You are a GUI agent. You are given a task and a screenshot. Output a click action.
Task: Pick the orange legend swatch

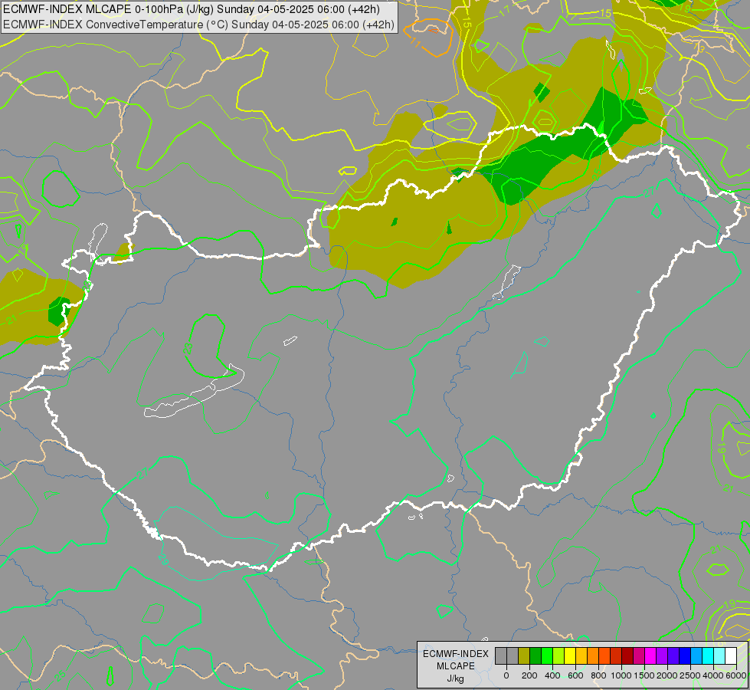click(593, 656)
